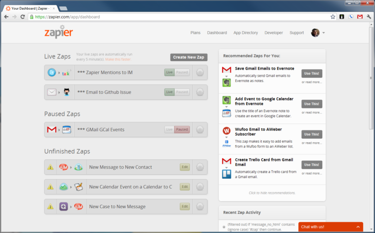Click the warning icon on New Calendar Event row

(x=50, y=187)
